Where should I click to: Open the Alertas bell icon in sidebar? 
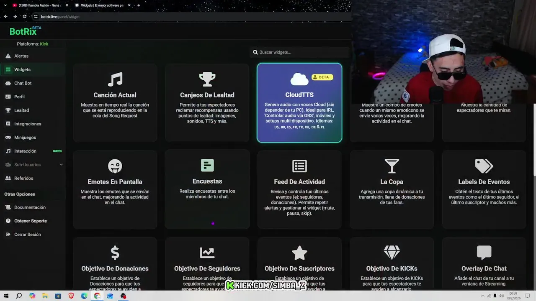[x=8, y=56]
